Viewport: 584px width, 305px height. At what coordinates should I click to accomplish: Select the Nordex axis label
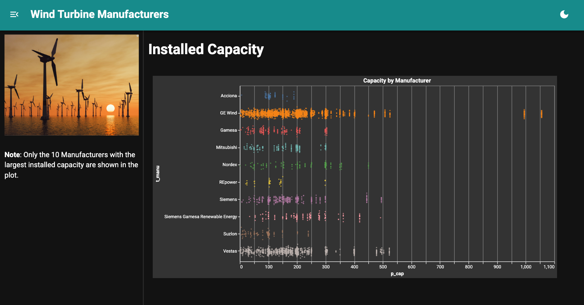[230, 165]
